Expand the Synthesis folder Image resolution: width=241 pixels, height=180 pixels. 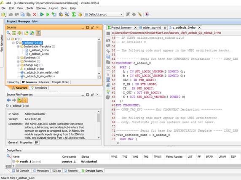(18, 58)
